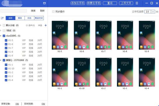
Task: Uncheck V1-5 in the device list
Action: point(6,40)
